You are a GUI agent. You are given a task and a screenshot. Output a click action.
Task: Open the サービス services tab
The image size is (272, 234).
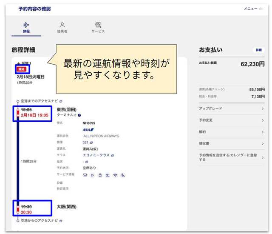[x=98, y=28]
